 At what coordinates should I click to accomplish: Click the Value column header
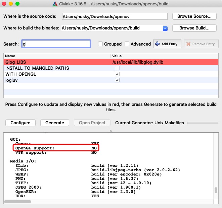(x=165, y=56)
